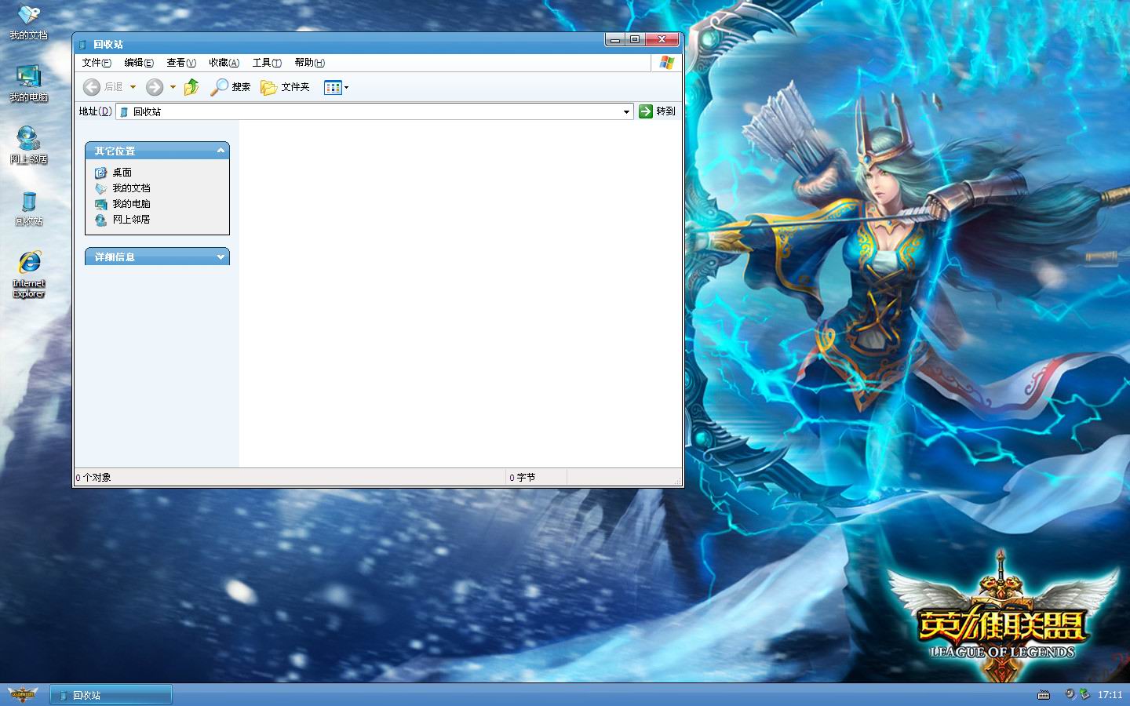Click the start button on taskbar
1130x706 pixels.
(23, 695)
